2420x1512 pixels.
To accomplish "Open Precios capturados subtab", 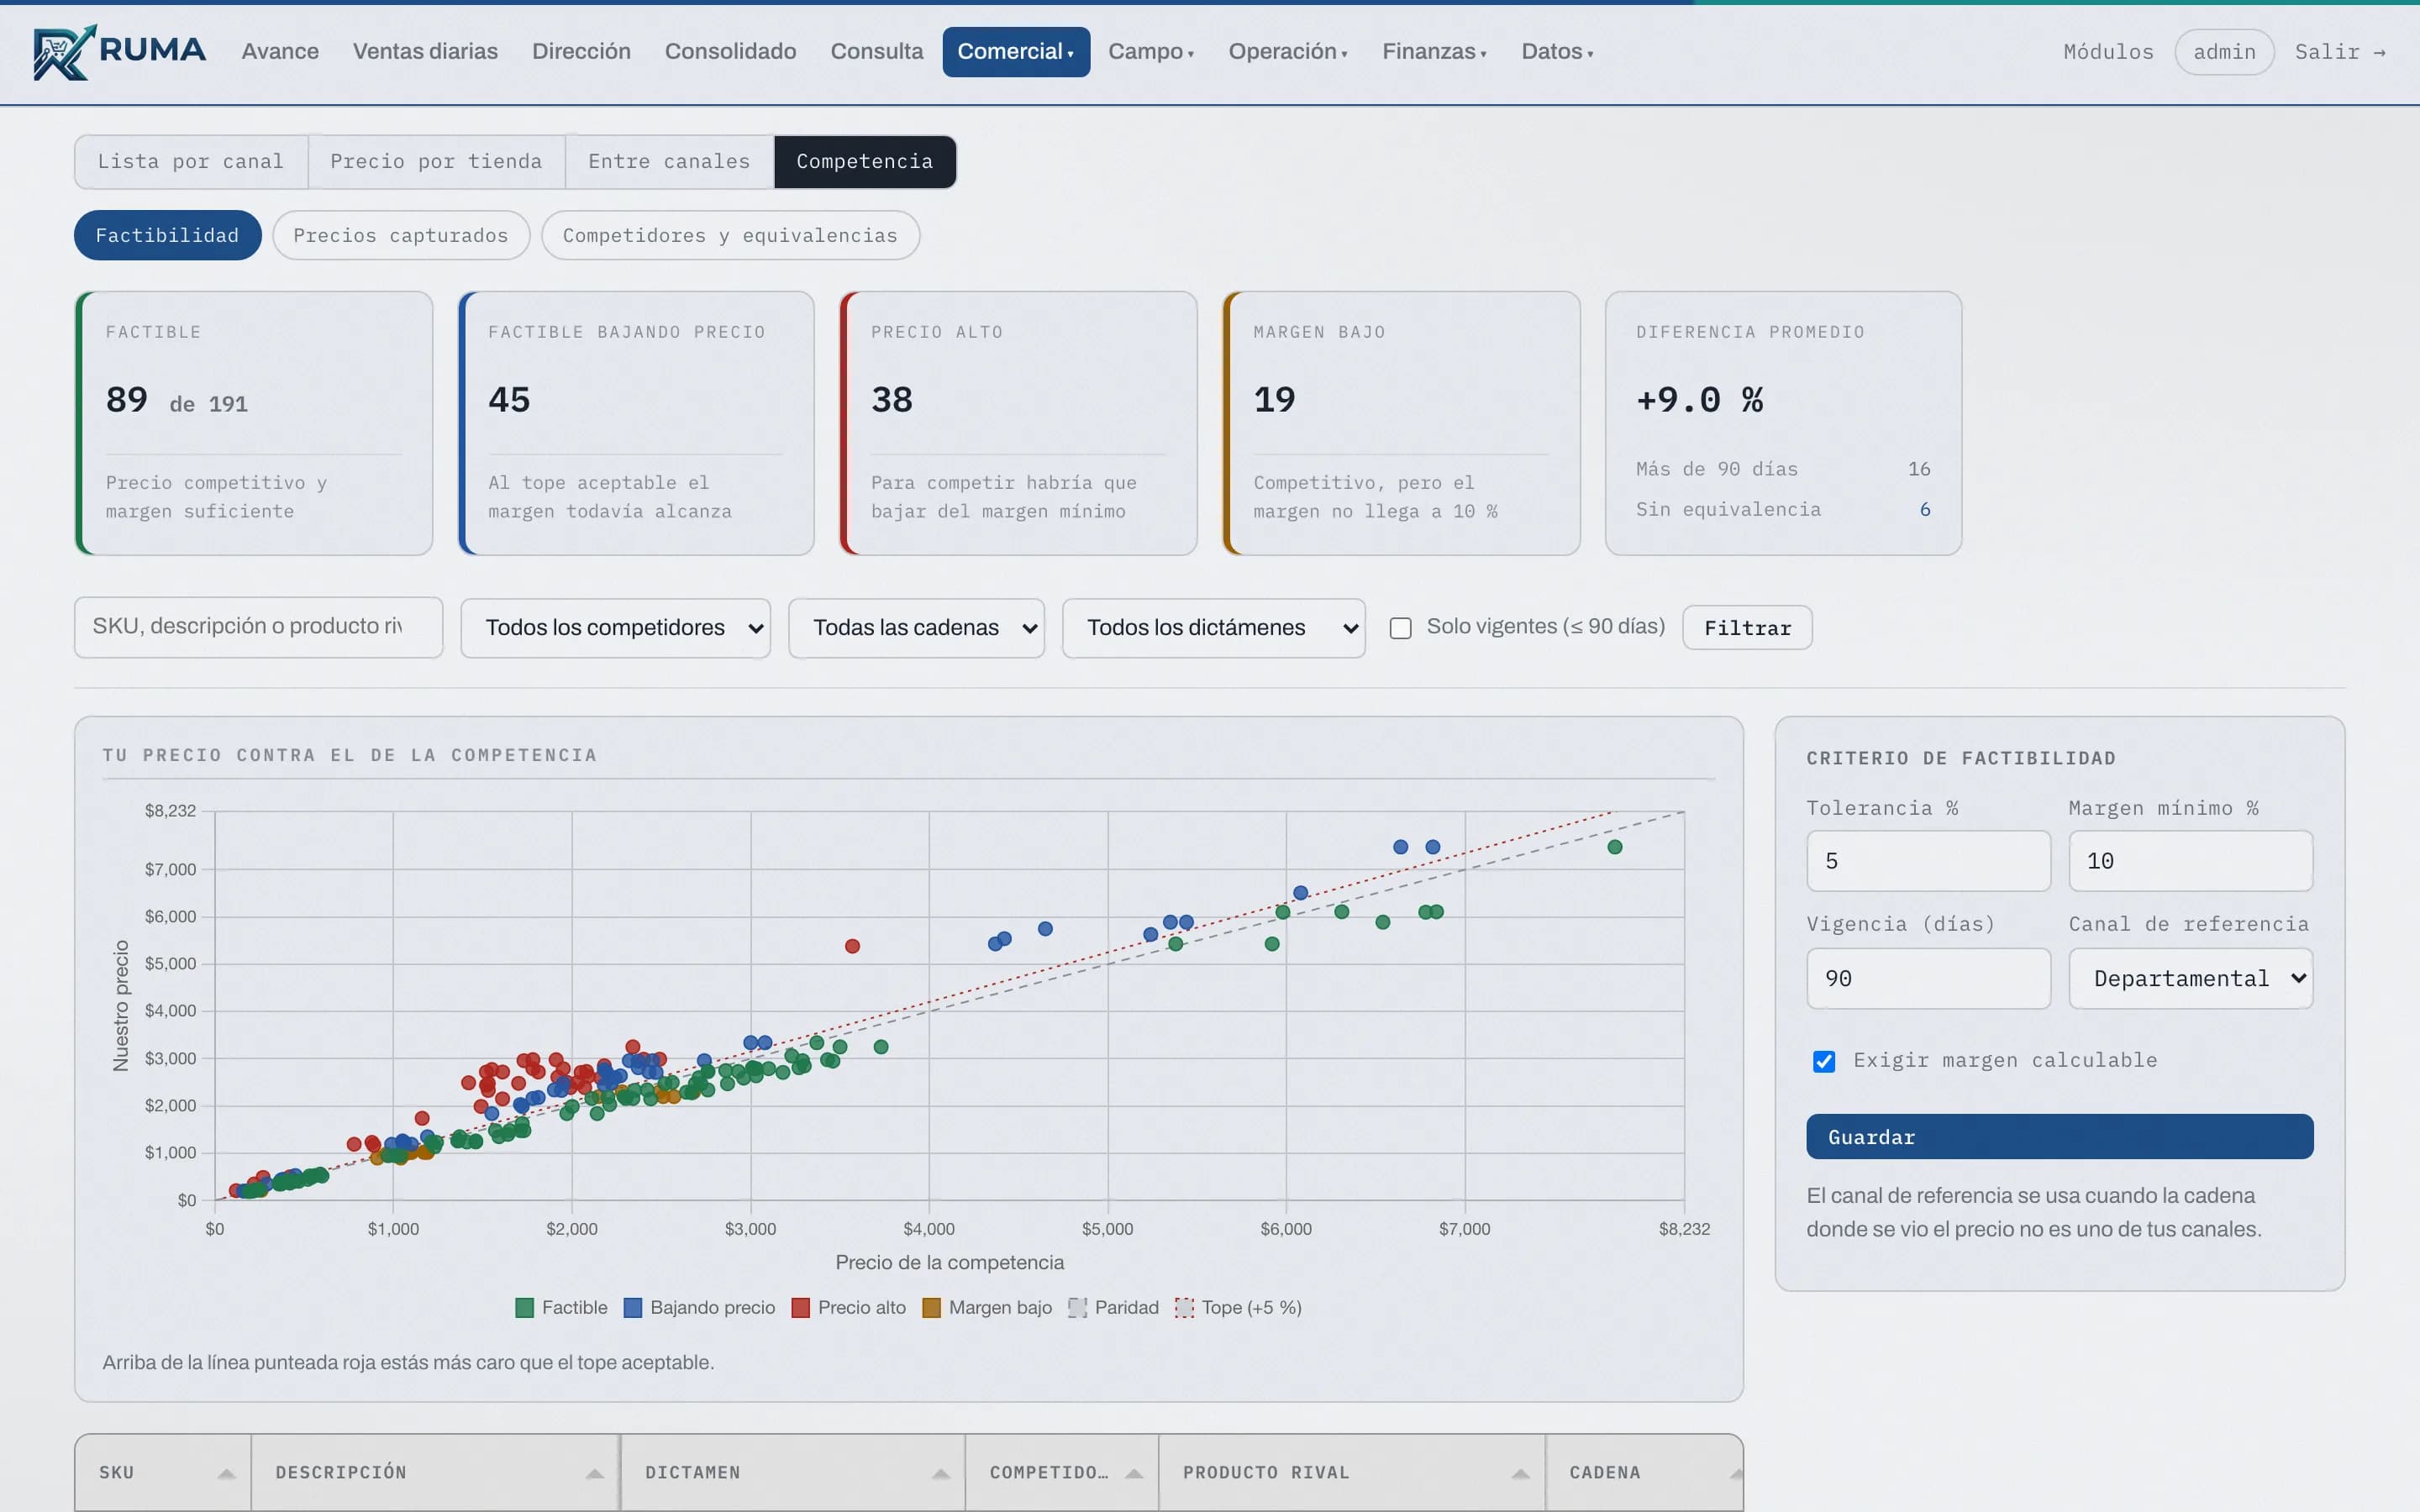I will [401, 235].
